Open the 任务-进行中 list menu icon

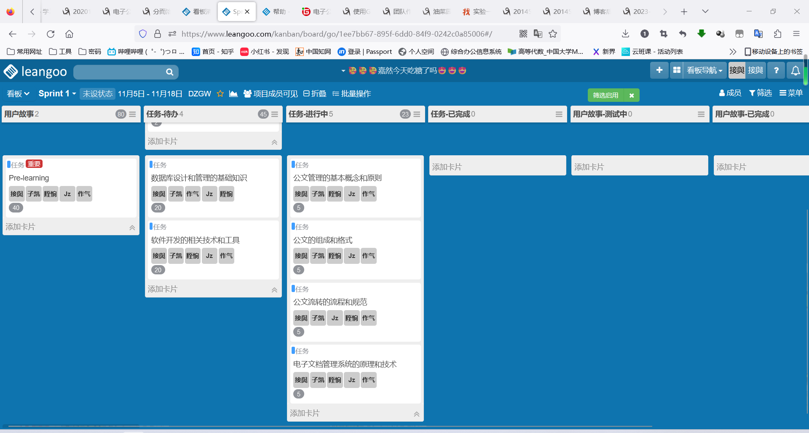click(417, 114)
